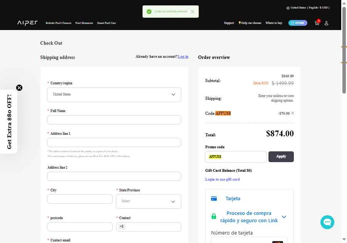Open the Country/region dropdown
Screen dimensions: 347x243
tap(114, 95)
